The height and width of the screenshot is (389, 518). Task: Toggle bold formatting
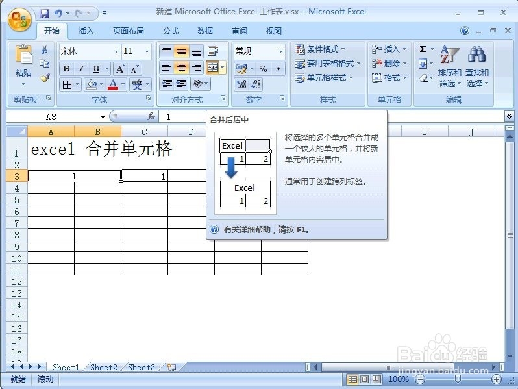pyautogui.click(x=66, y=69)
